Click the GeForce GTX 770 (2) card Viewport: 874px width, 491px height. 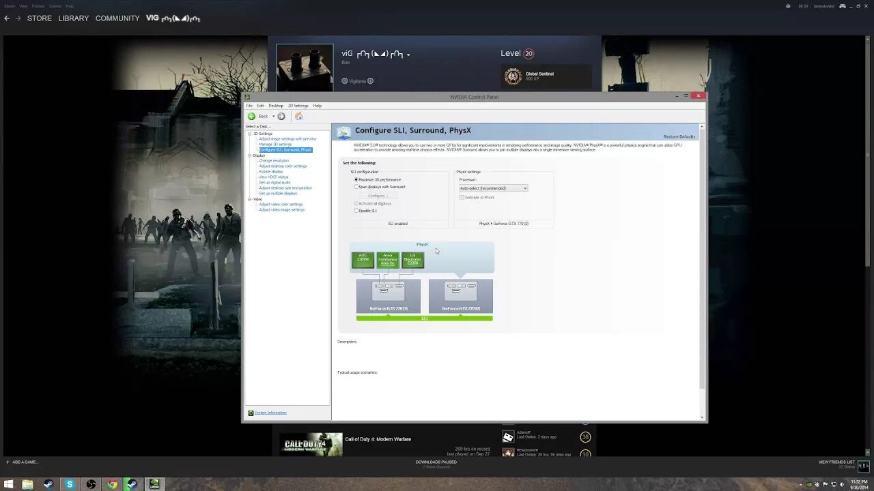click(x=461, y=297)
